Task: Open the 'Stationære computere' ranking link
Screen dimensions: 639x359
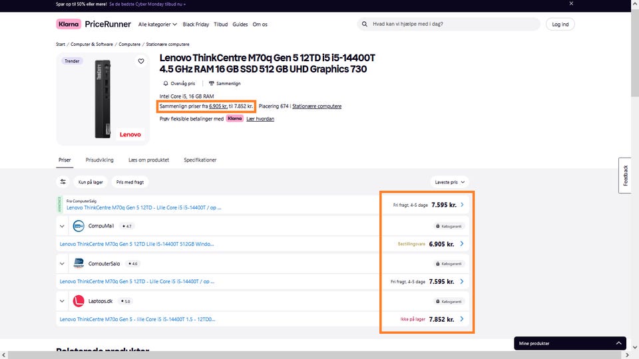Action: (317, 106)
